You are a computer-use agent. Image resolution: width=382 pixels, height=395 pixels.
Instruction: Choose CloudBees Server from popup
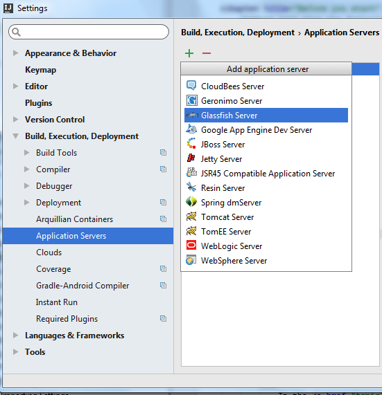[x=266, y=86]
